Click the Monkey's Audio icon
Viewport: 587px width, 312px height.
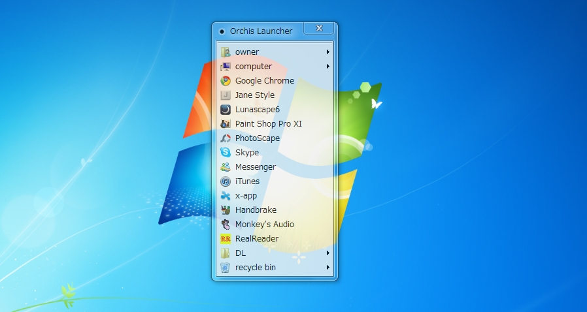[x=226, y=224]
